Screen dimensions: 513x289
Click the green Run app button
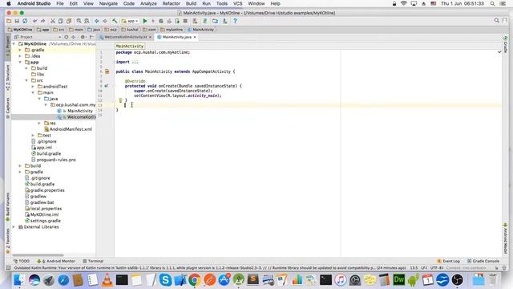[145, 21]
